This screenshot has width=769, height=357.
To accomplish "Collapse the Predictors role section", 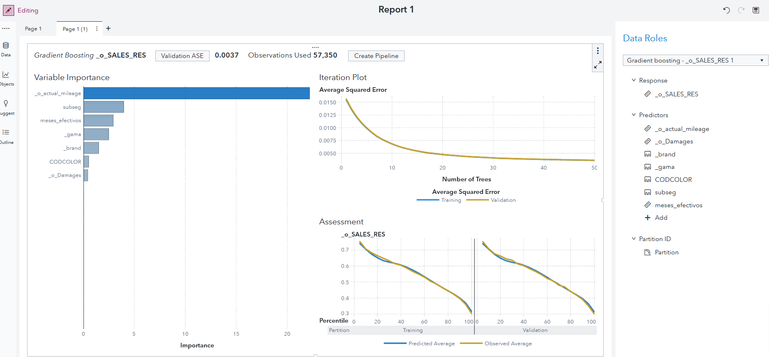I will click(634, 115).
